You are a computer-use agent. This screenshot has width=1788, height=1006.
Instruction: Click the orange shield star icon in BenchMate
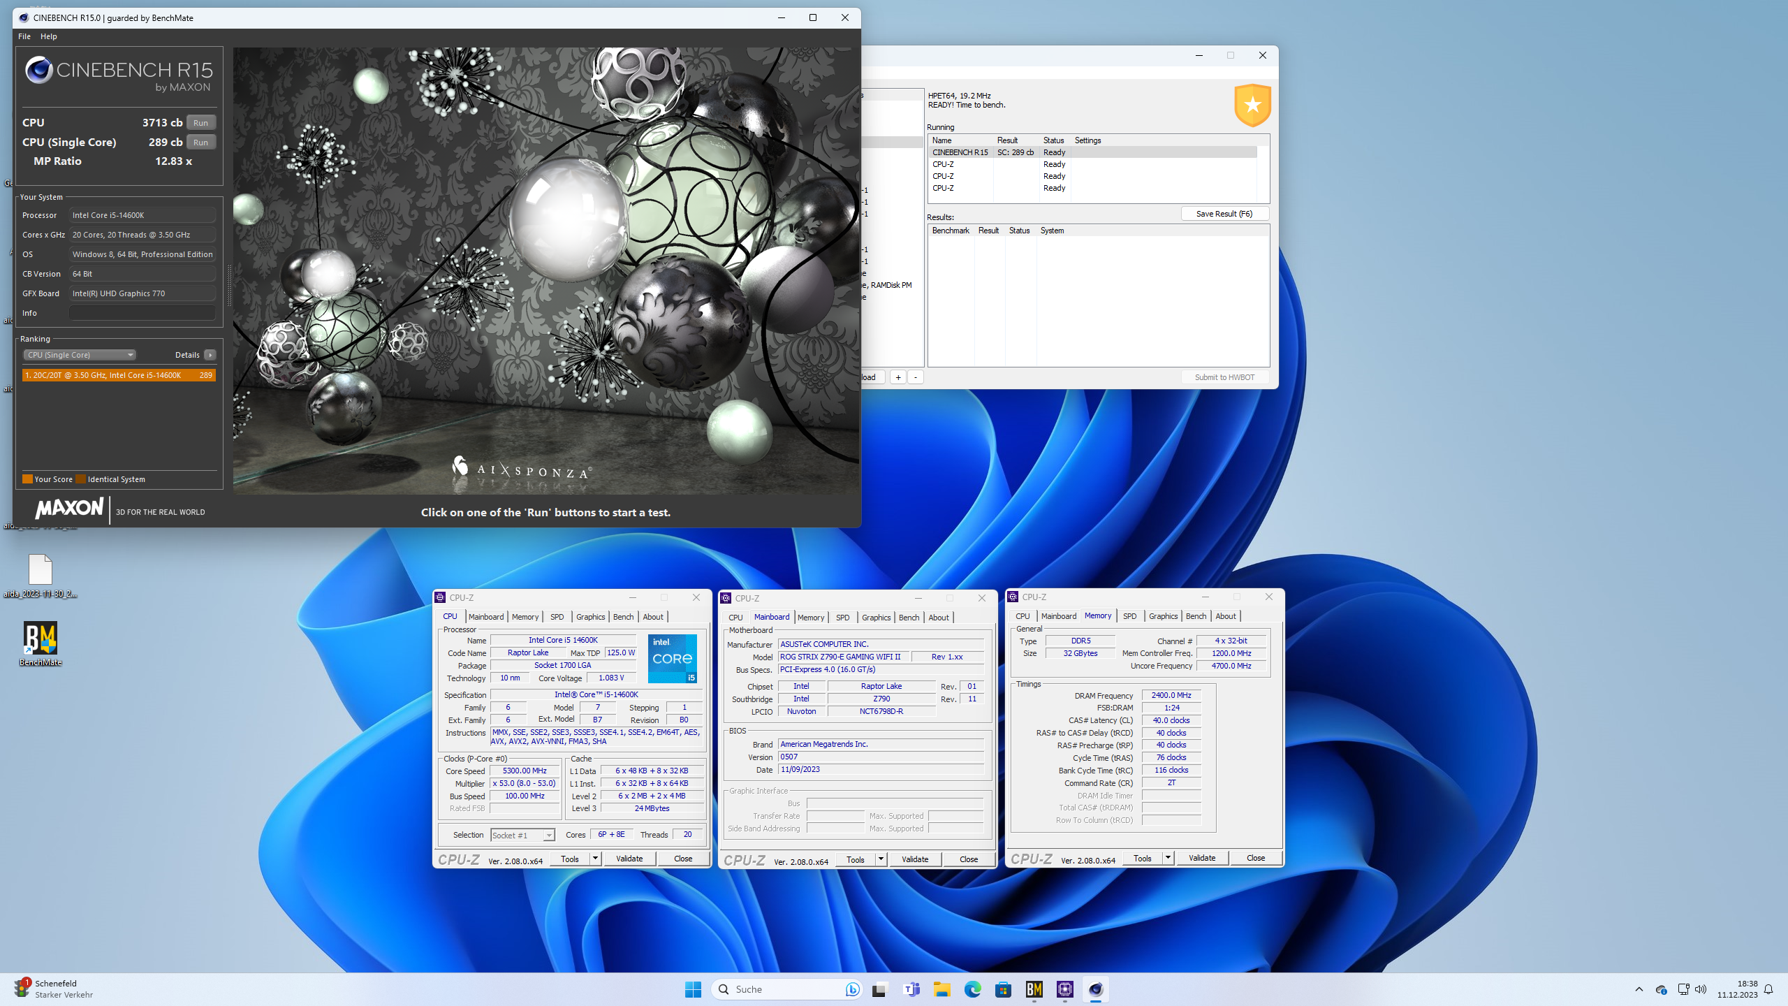1252,105
